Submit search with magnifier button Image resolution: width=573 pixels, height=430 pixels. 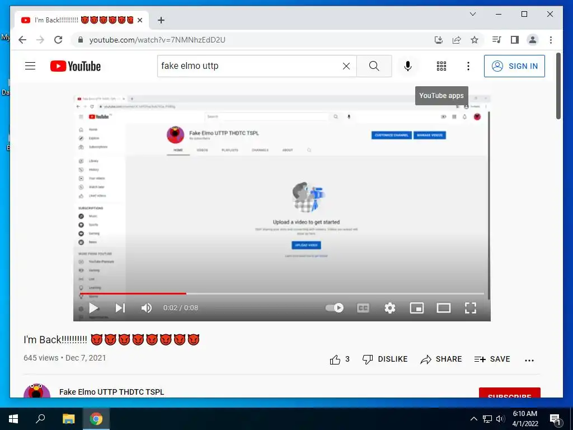(x=374, y=66)
